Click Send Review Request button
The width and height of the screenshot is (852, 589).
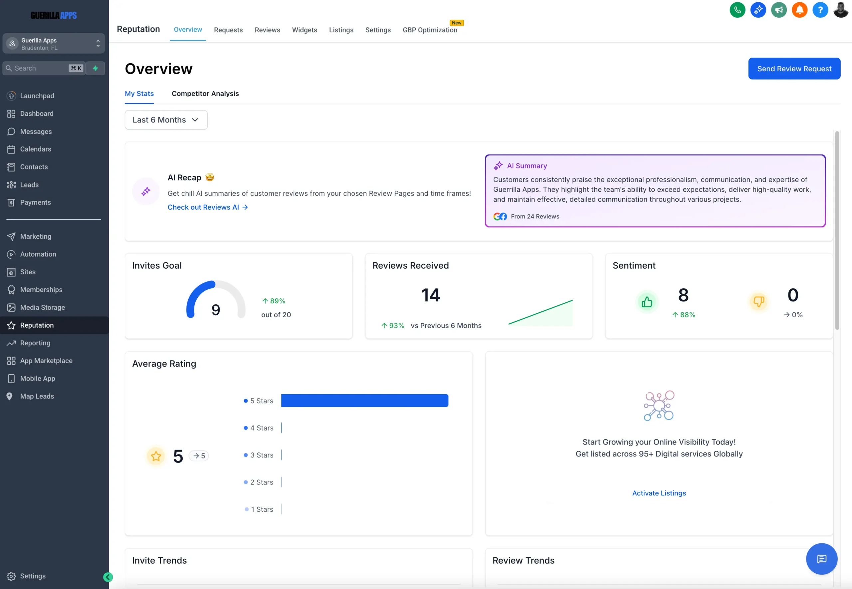pos(794,69)
